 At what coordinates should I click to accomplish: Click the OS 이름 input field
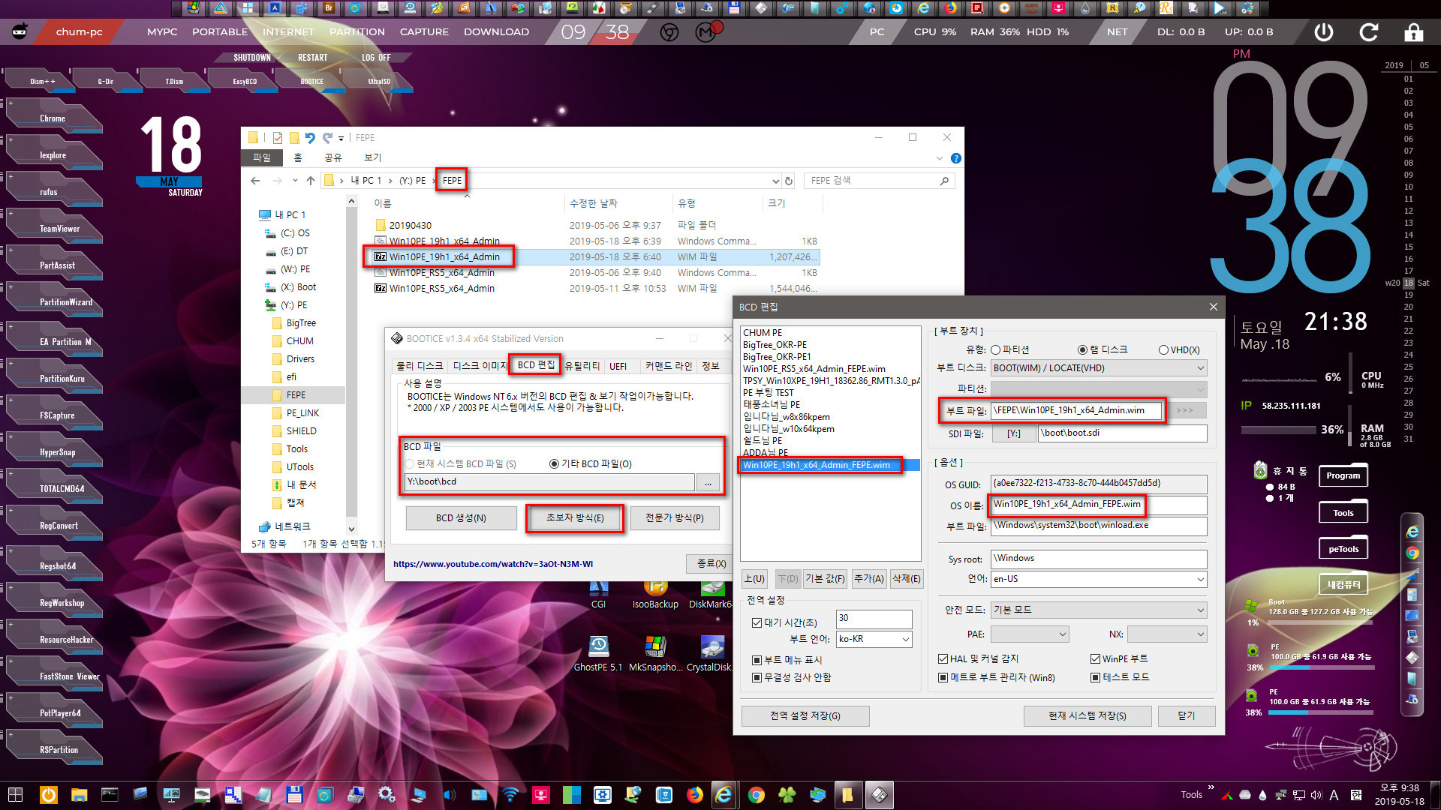coord(1099,505)
